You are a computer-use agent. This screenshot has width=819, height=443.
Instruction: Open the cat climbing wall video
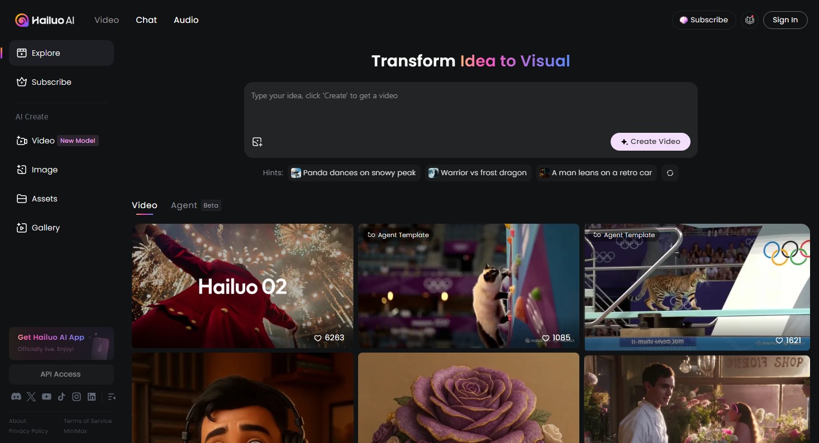(469, 286)
